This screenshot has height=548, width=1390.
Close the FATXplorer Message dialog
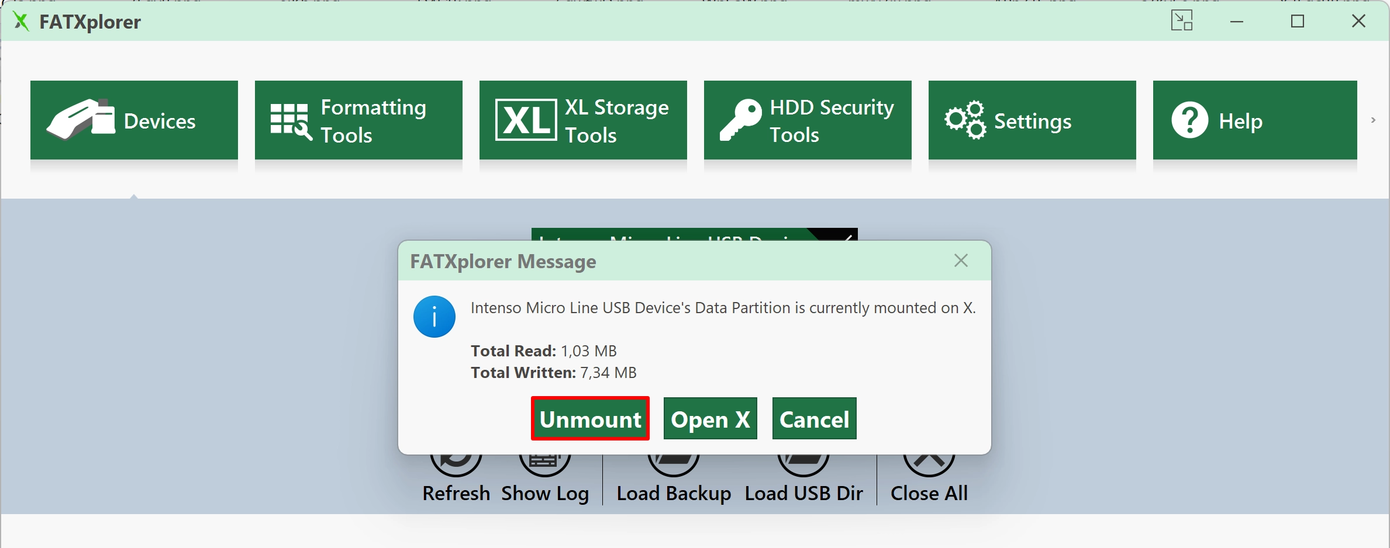(961, 261)
